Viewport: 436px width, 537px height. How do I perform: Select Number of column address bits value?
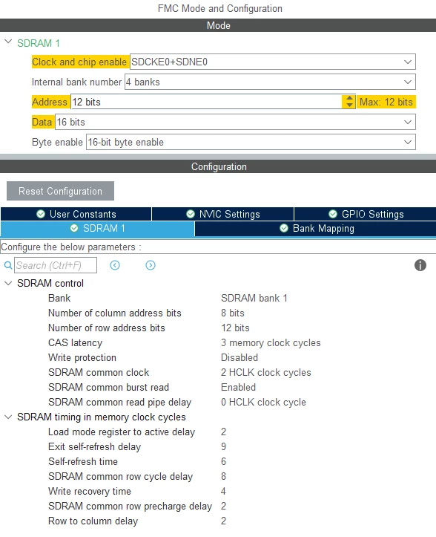tap(233, 313)
